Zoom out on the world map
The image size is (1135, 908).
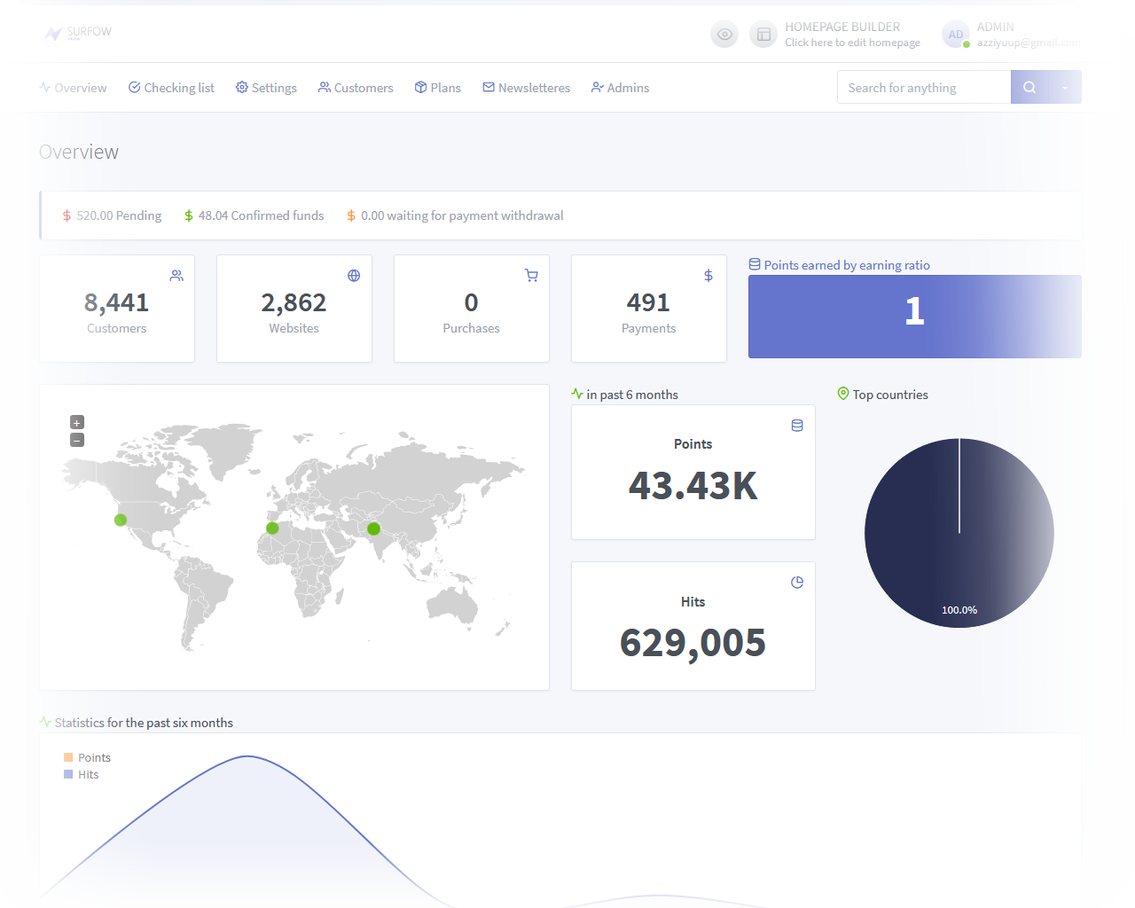77,440
